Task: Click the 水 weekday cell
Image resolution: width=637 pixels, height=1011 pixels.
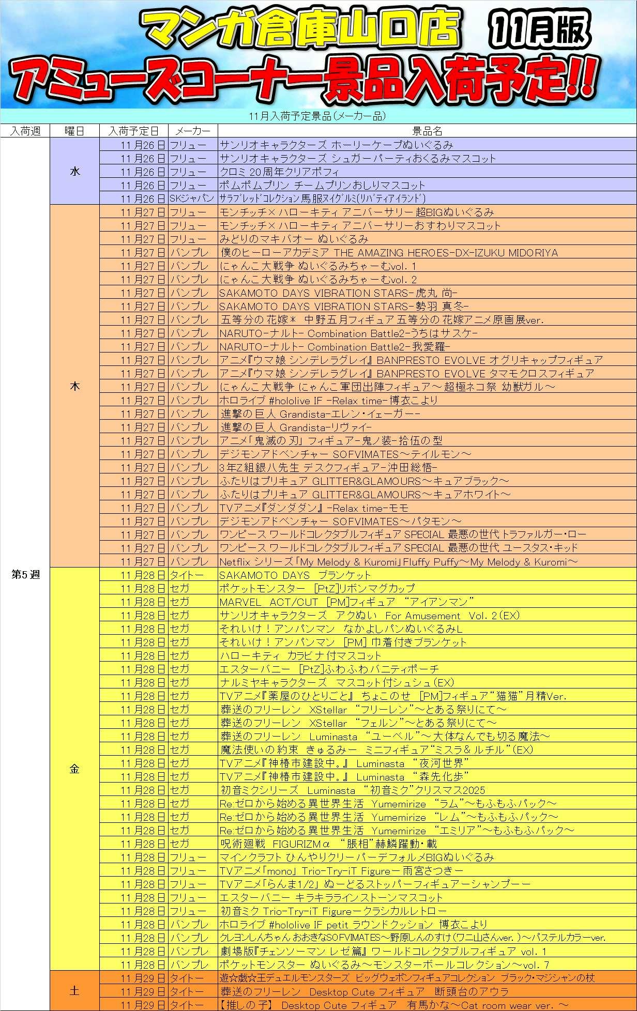Action: 74,171
